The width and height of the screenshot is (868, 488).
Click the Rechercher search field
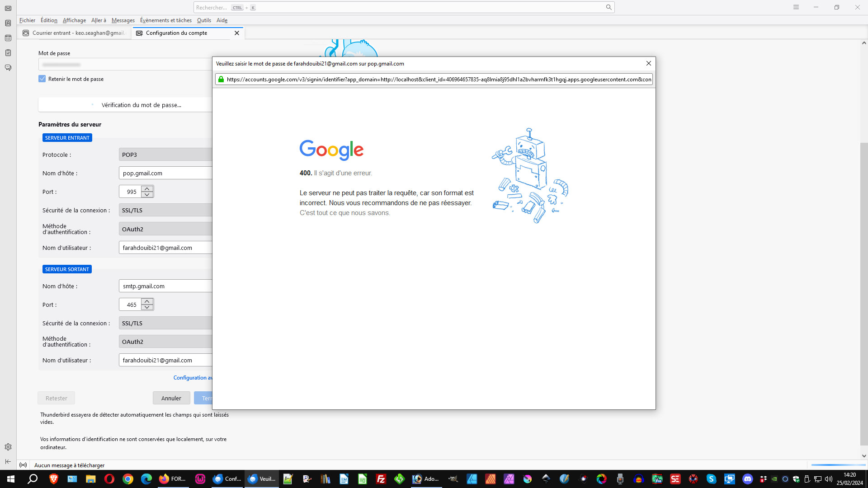(x=404, y=7)
